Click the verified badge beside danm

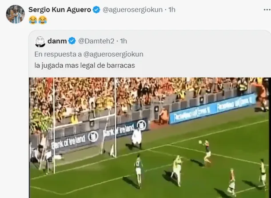(x=72, y=41)
